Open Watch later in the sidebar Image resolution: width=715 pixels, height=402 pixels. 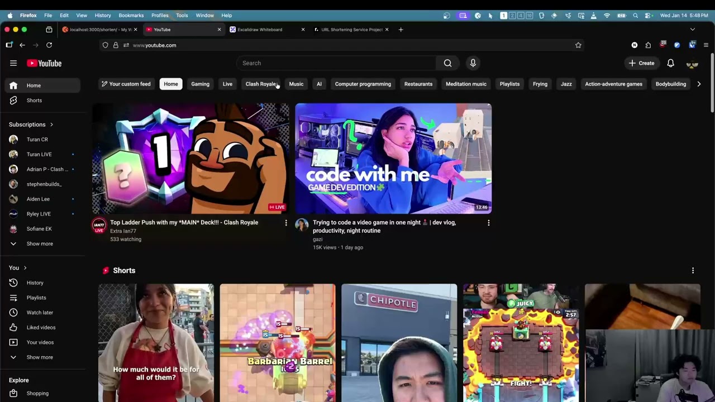pos(42,313)
